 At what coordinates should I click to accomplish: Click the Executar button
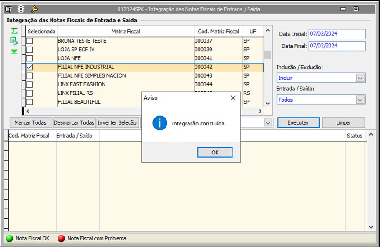click(x=298, y=123)
